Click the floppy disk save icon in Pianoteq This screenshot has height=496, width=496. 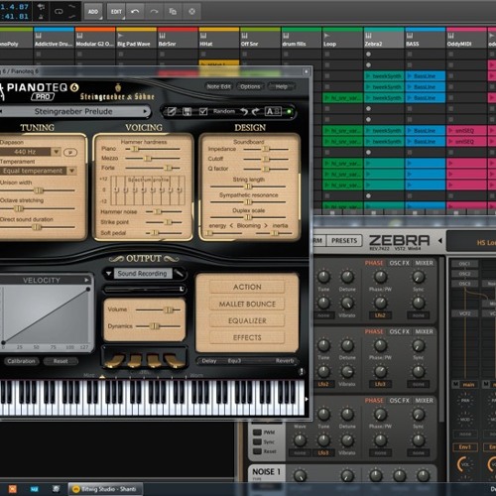coord(187,111)
